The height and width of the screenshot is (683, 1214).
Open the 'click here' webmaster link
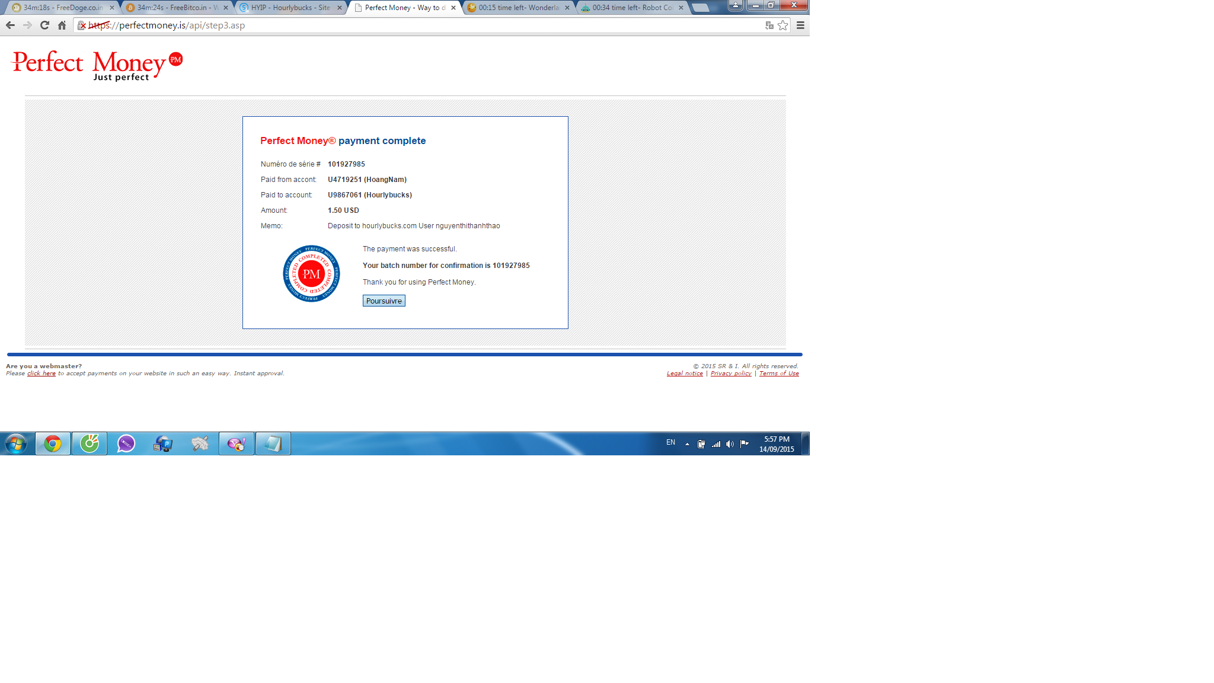click(41, 374)
